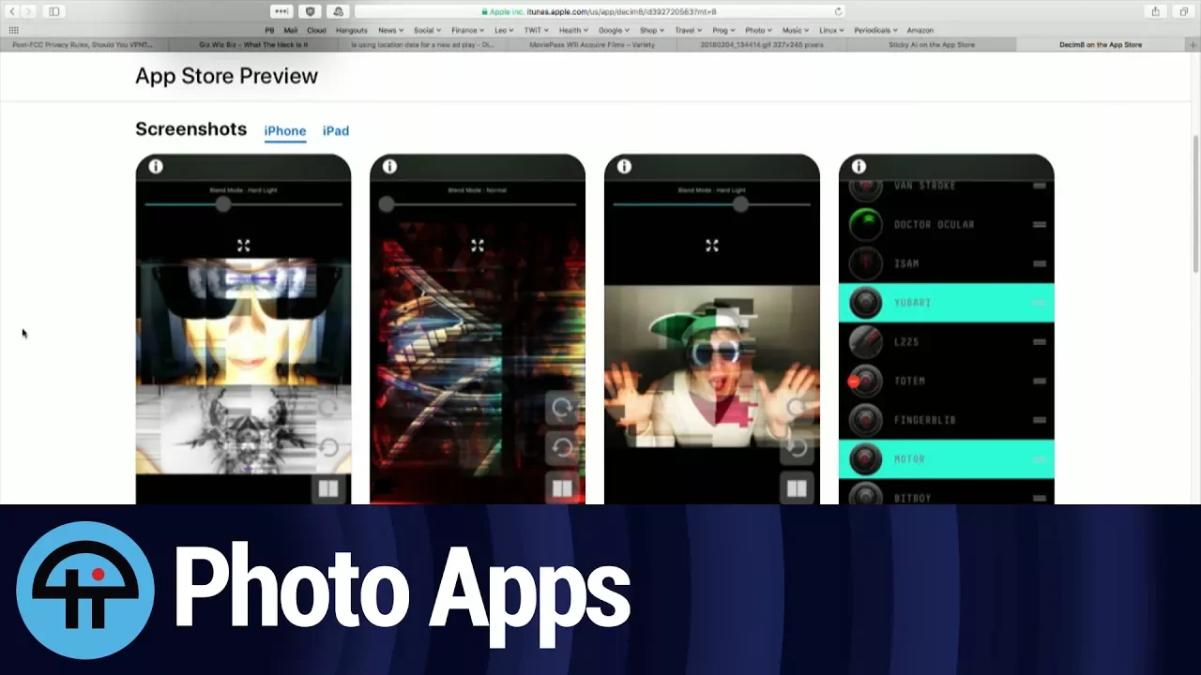This screenshot has width=1201, height=675.
Task: Expand the TWiT bookmarks folder
Action: pyautogui.click(x=536, y=30)
